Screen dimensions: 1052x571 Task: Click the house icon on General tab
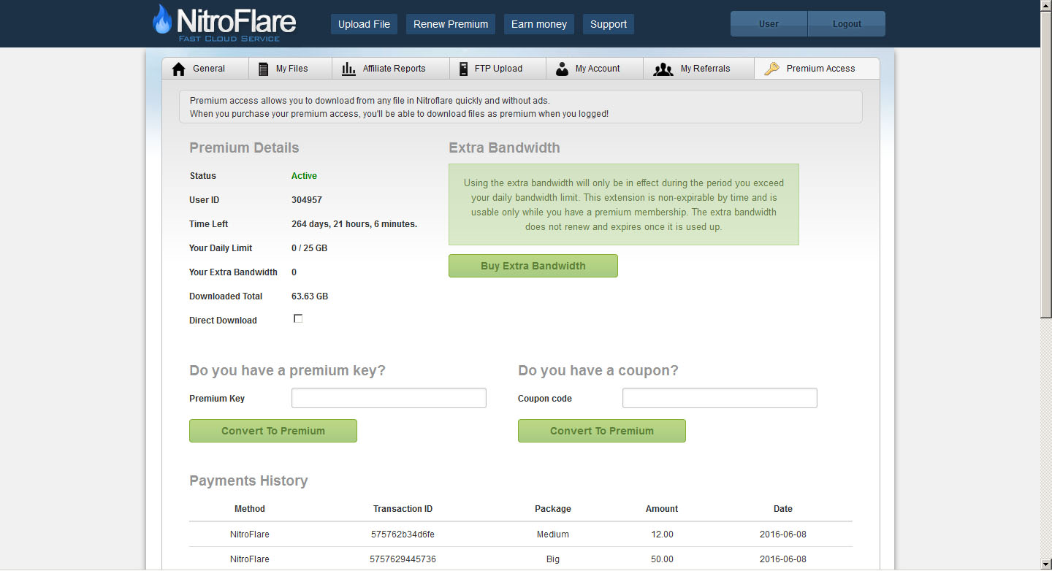pos(178,69)
